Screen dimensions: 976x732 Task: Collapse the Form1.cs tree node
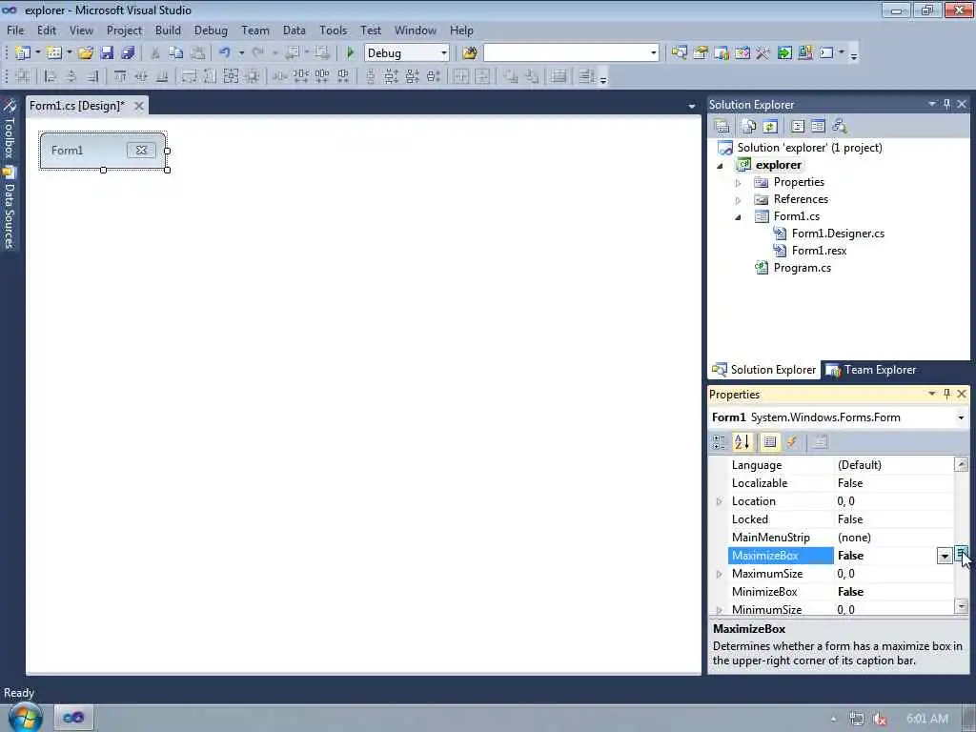739,217
